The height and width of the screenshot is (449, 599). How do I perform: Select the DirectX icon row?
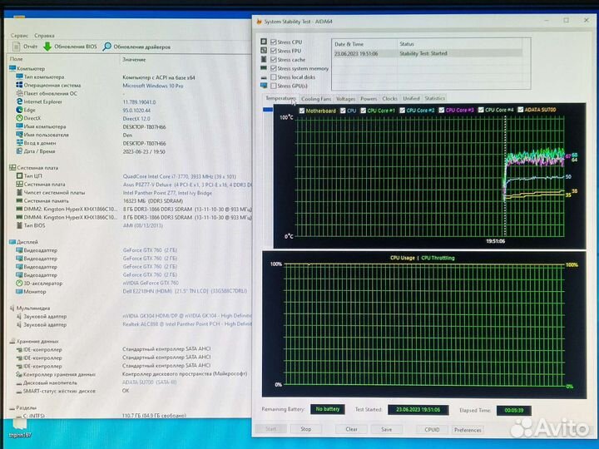tap(19, 118)
